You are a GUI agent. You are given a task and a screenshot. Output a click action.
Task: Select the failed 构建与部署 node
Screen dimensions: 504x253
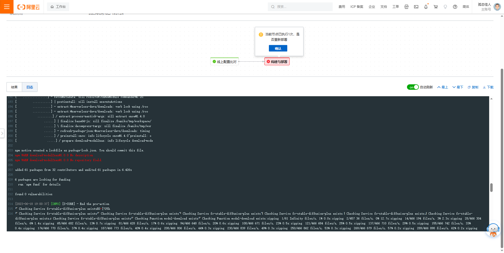(x=277, y=62)
